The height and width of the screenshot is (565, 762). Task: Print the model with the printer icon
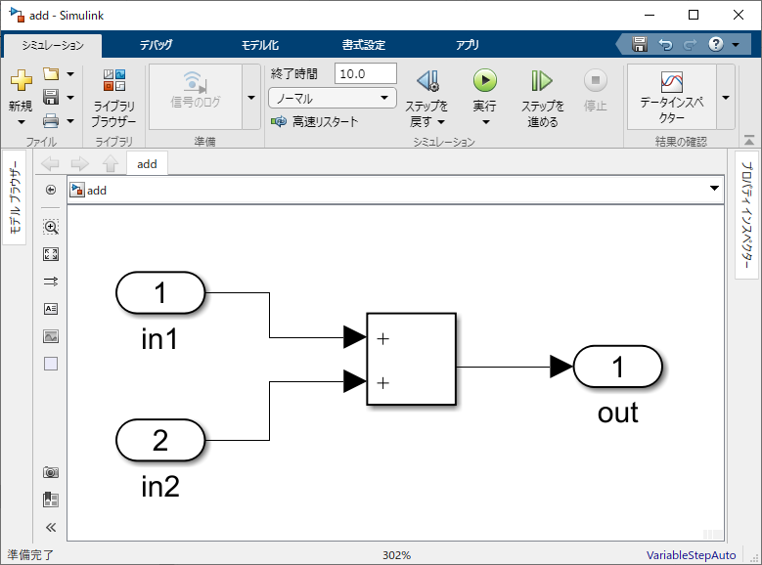pyautogui.click(x=51, y=120)
